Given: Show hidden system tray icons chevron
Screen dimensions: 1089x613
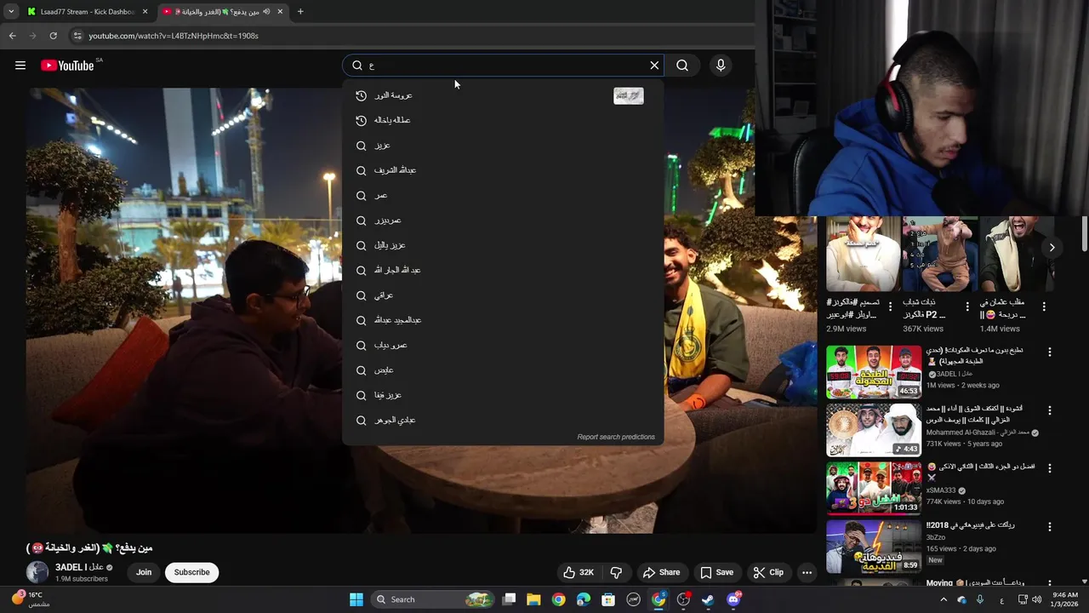Looking at the screenshot, I should tap(944, 599).
